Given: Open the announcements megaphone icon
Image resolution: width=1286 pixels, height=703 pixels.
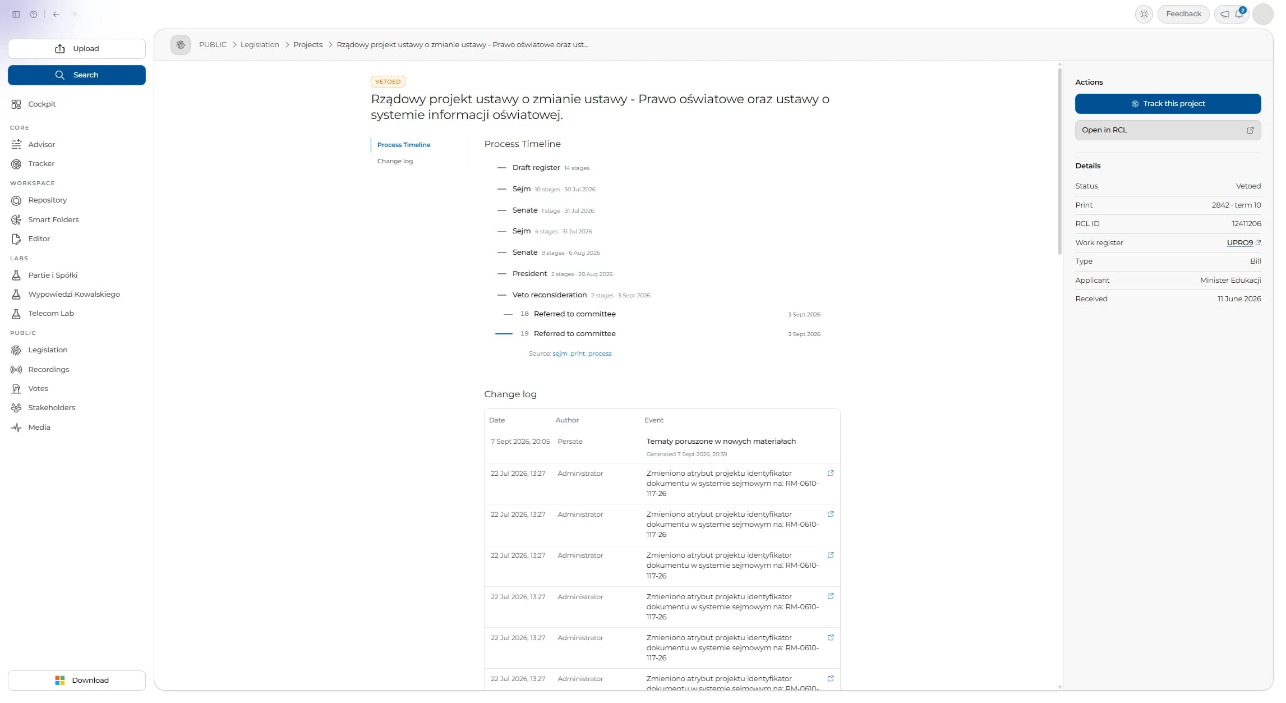Looking at the screenshot, I should pos(1225,14).
